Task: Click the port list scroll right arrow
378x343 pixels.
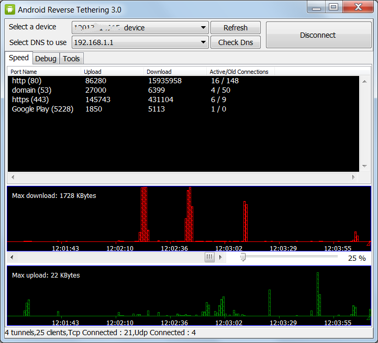Action: click(353, 178)
